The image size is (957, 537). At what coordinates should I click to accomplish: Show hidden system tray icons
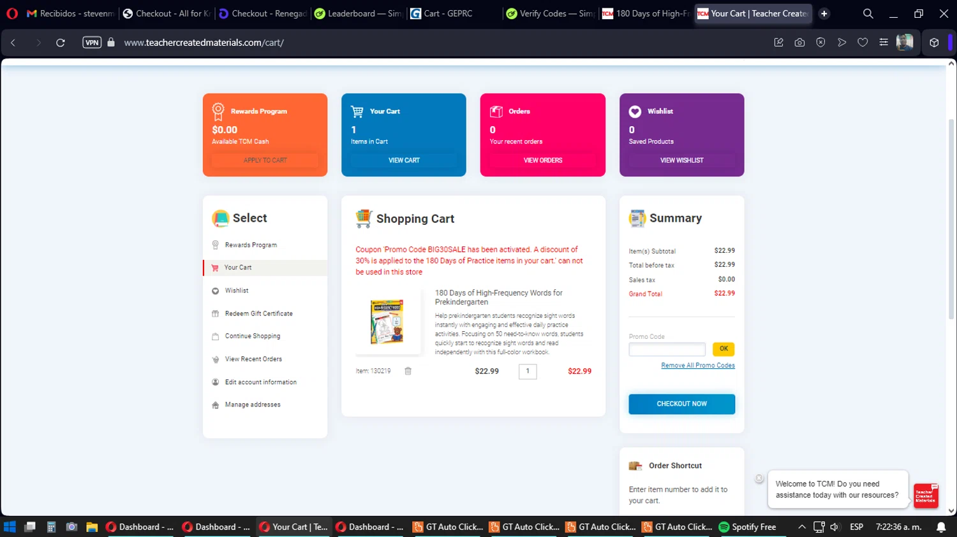802,527
